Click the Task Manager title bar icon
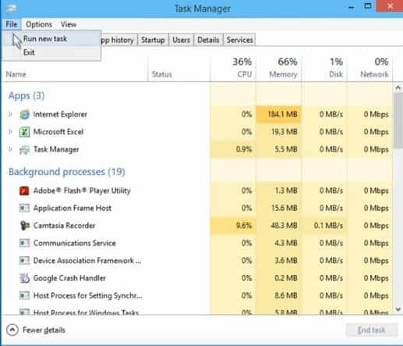Screen dimensions: 403x346 point(11,9)
